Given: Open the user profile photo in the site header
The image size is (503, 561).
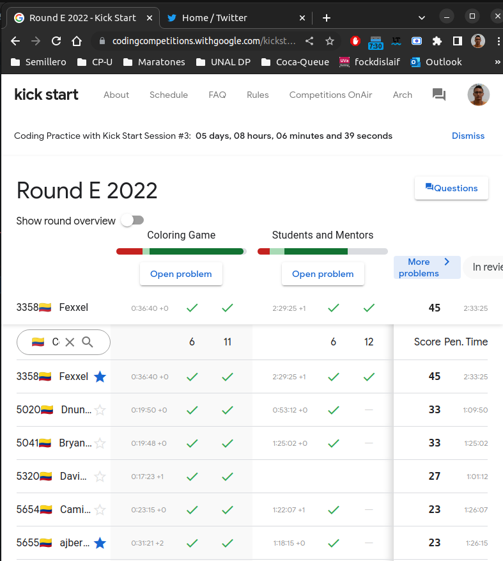Looking at the screenshot, I should [478, 95].
